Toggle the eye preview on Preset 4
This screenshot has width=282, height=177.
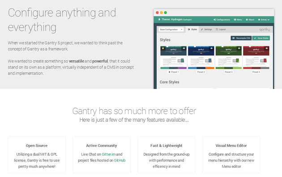[x=267, y=48]
